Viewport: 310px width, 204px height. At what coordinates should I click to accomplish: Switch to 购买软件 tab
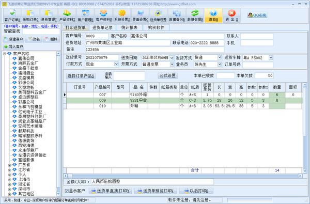pyautogui.click(x=156, y=27)
